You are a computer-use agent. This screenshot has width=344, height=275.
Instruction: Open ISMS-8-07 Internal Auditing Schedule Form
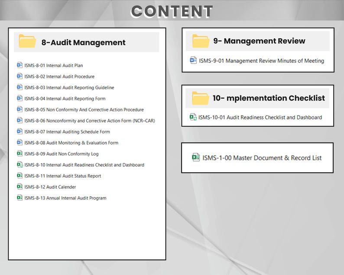pos(67,132)
